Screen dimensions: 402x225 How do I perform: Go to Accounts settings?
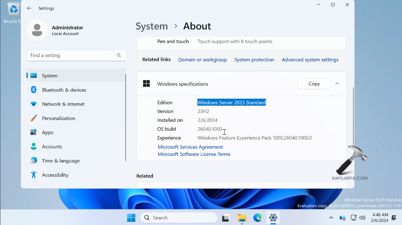(x=52, y=147)
